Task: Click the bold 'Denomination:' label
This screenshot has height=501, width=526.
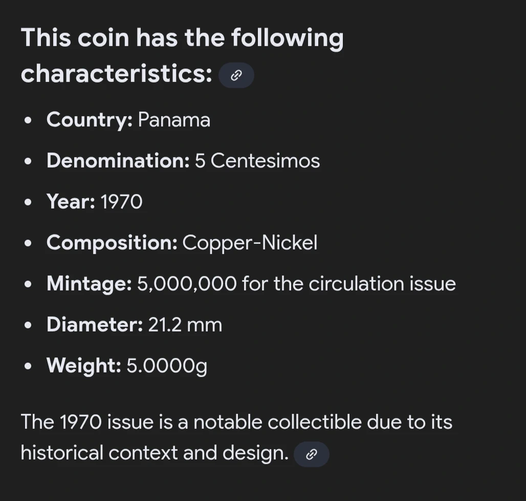Action: (x=118, y=161)
